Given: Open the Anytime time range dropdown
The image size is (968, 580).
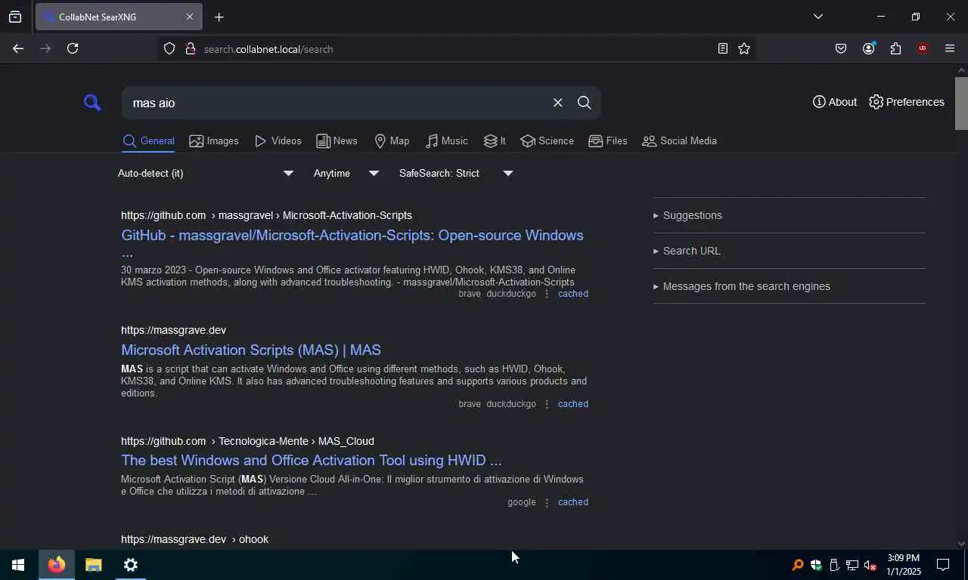Looking at the screenshot, I should (346, 174).
